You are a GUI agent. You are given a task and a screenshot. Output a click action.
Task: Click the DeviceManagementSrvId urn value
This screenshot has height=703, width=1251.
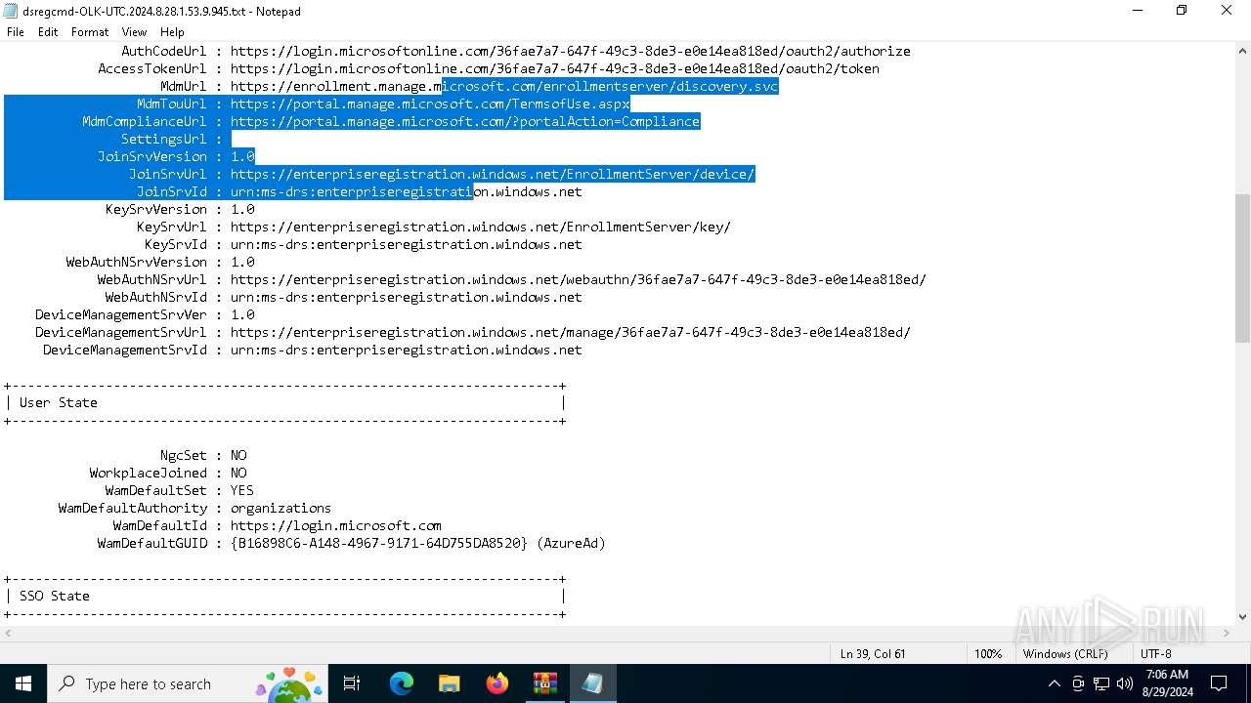(x=407, y=350)
